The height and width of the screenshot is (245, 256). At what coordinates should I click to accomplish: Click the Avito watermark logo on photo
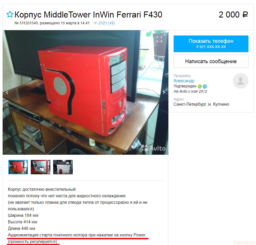pos(153,148)
